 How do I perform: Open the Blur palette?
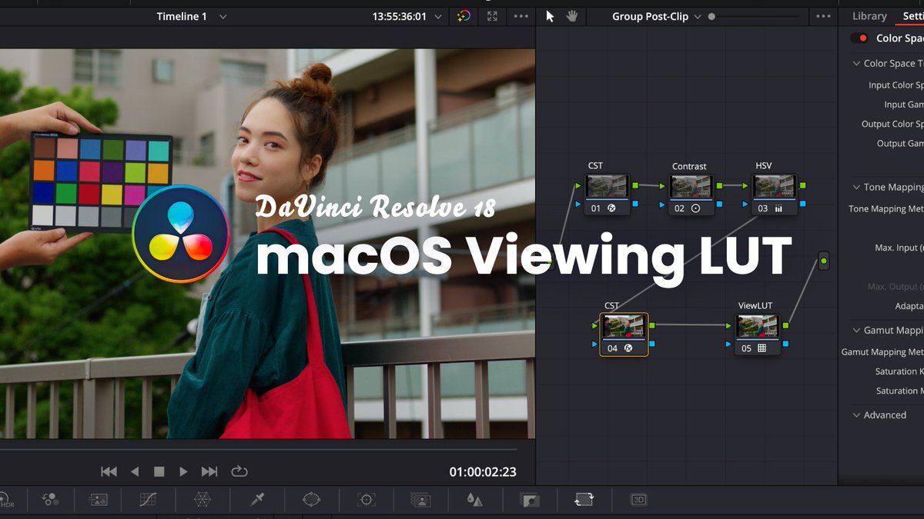(475, 500)
